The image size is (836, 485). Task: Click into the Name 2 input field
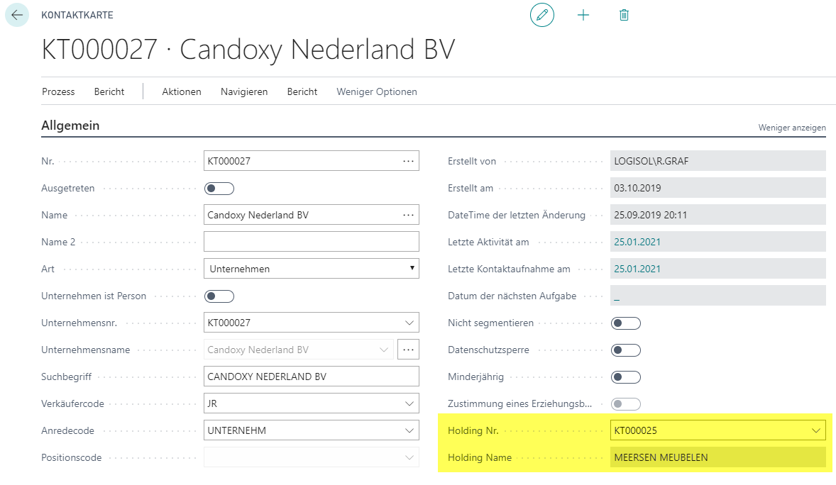[312, 242]
